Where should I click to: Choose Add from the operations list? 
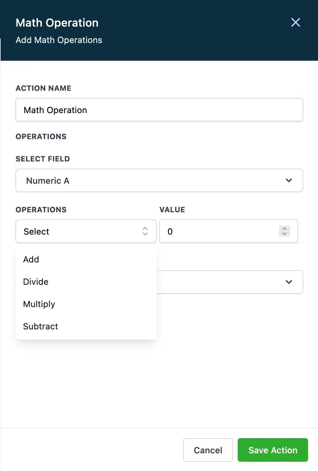tap(31, 260)
